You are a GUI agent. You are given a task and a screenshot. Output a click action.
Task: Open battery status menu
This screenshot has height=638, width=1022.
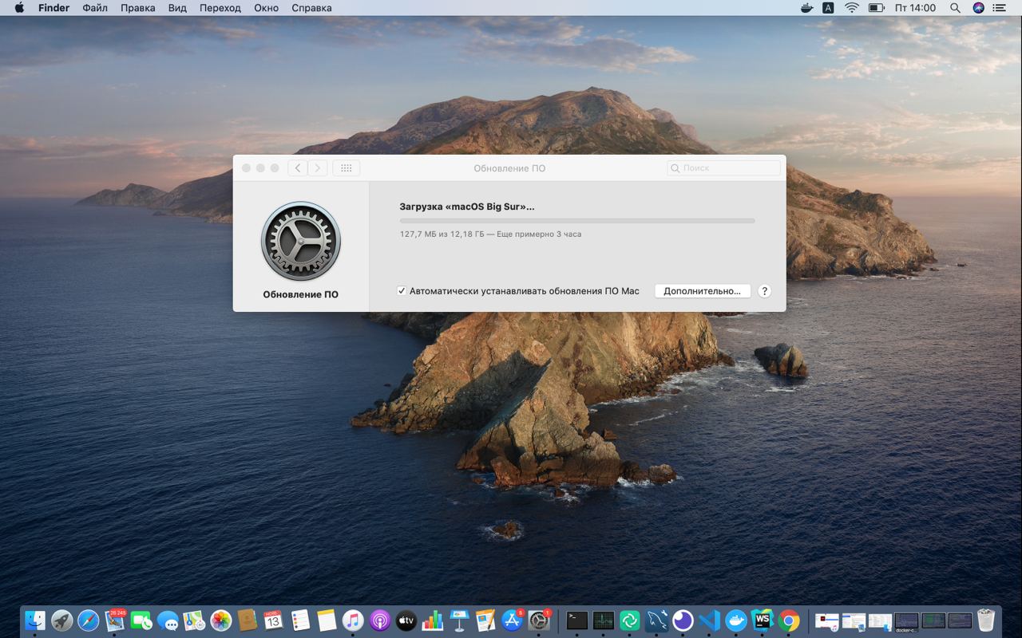(x=877, y=8)
